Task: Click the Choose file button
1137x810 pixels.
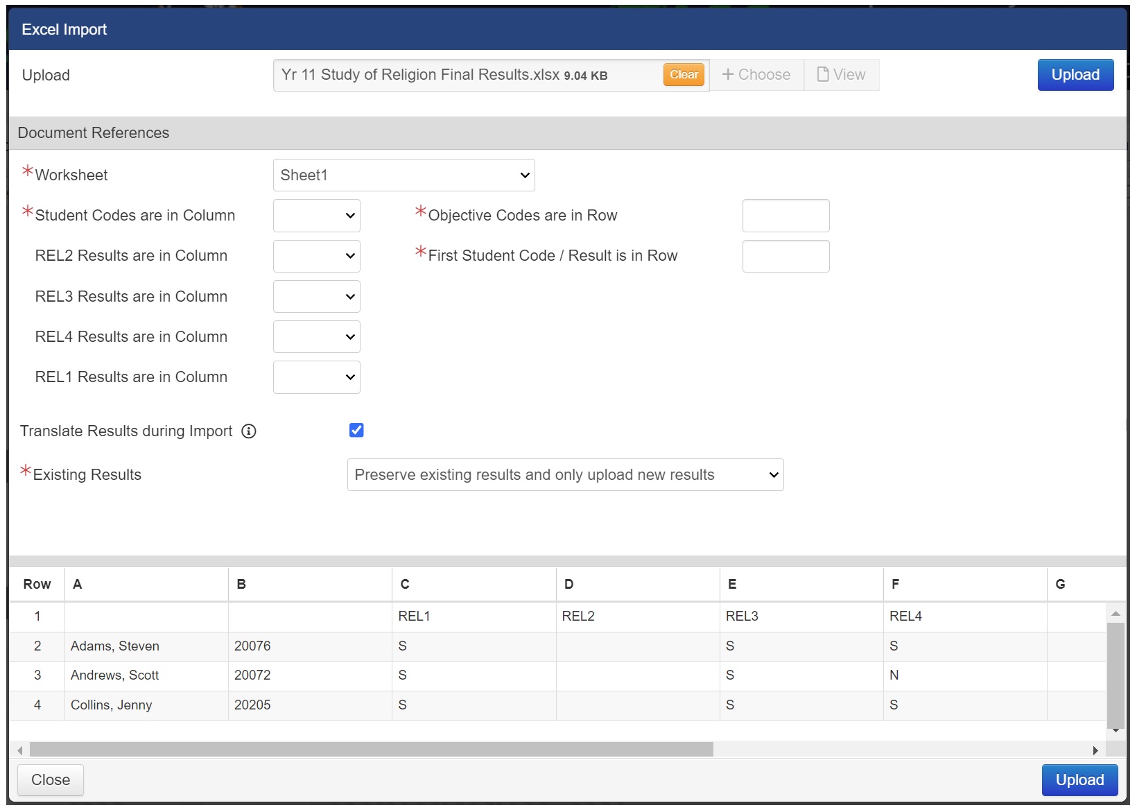Action: 756,75
